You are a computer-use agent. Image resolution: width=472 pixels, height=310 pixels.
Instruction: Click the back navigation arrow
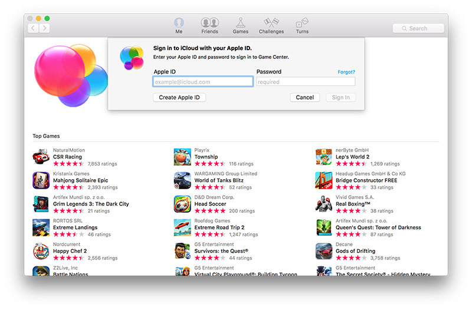coord(33,28)
